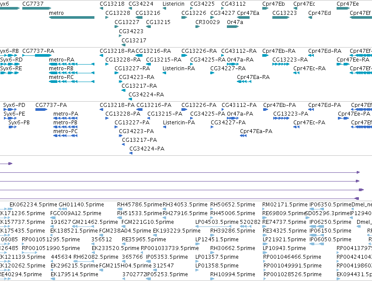
Task: Click the RH50652.5prime EST label
Action: click(x=233, y=205)
